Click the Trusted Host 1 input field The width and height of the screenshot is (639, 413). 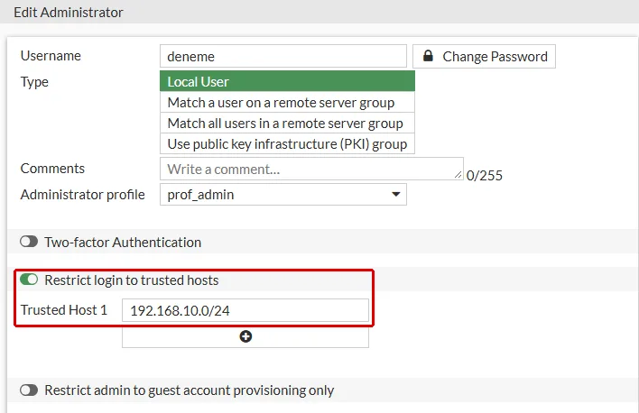[x=245, y=310]
